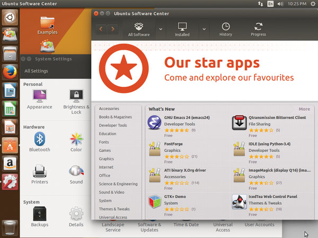Click the ImageMagick app icon

point(239,175)
